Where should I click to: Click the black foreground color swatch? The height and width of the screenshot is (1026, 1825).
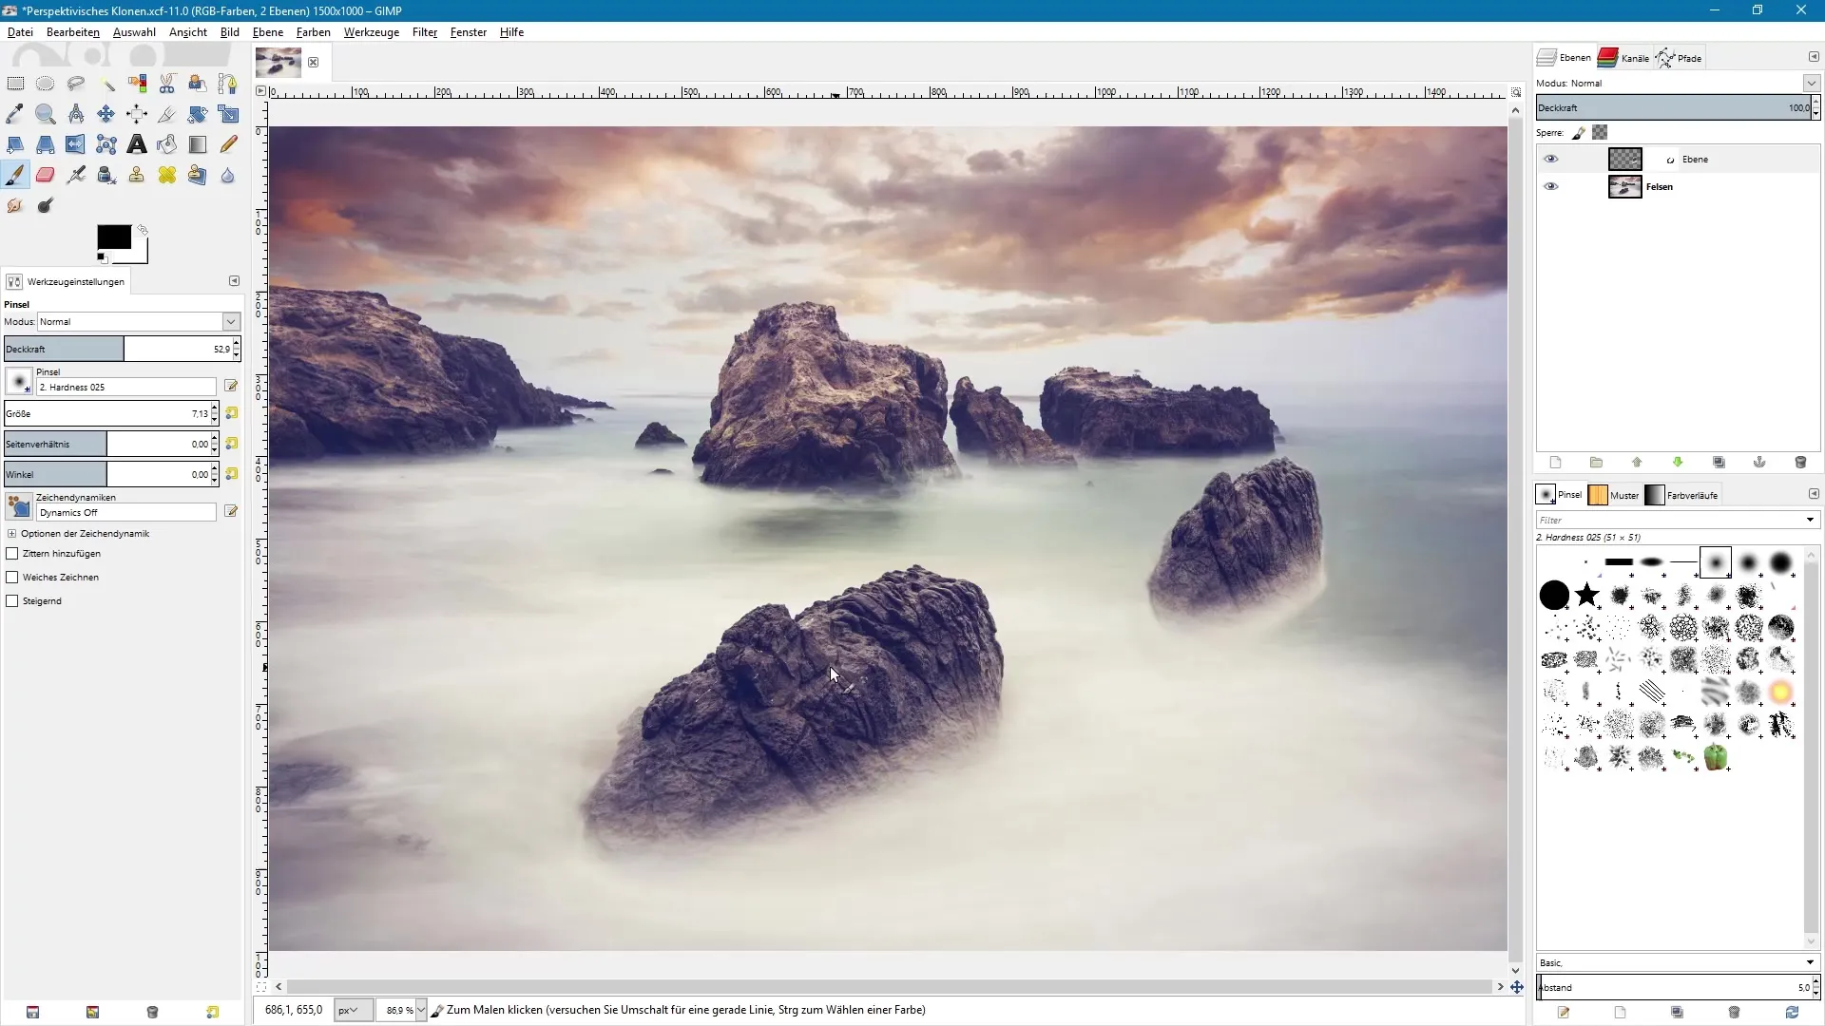coord(113,237)
